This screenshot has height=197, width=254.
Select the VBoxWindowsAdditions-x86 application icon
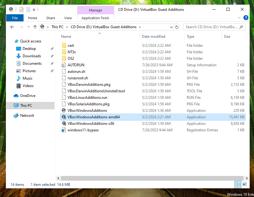coord(64,124)
